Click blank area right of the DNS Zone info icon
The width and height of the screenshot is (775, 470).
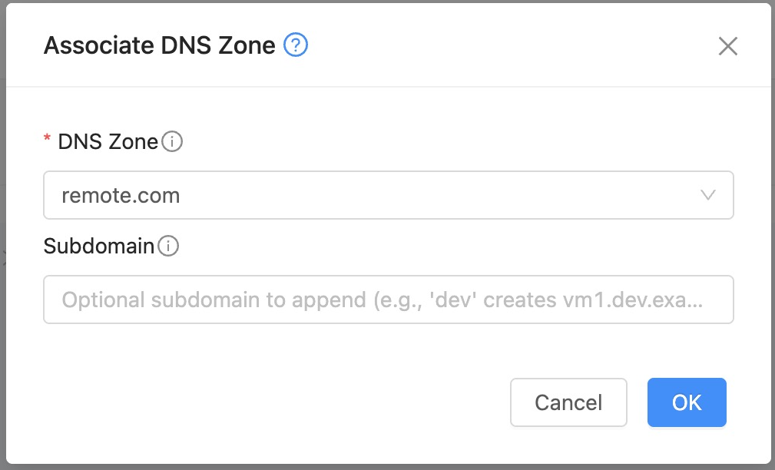(461, 142)
